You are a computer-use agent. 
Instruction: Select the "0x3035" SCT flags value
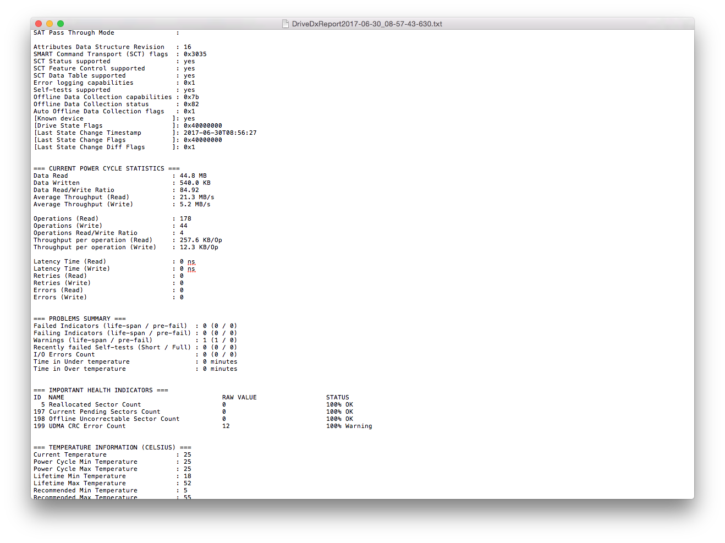tap(195, 54)
